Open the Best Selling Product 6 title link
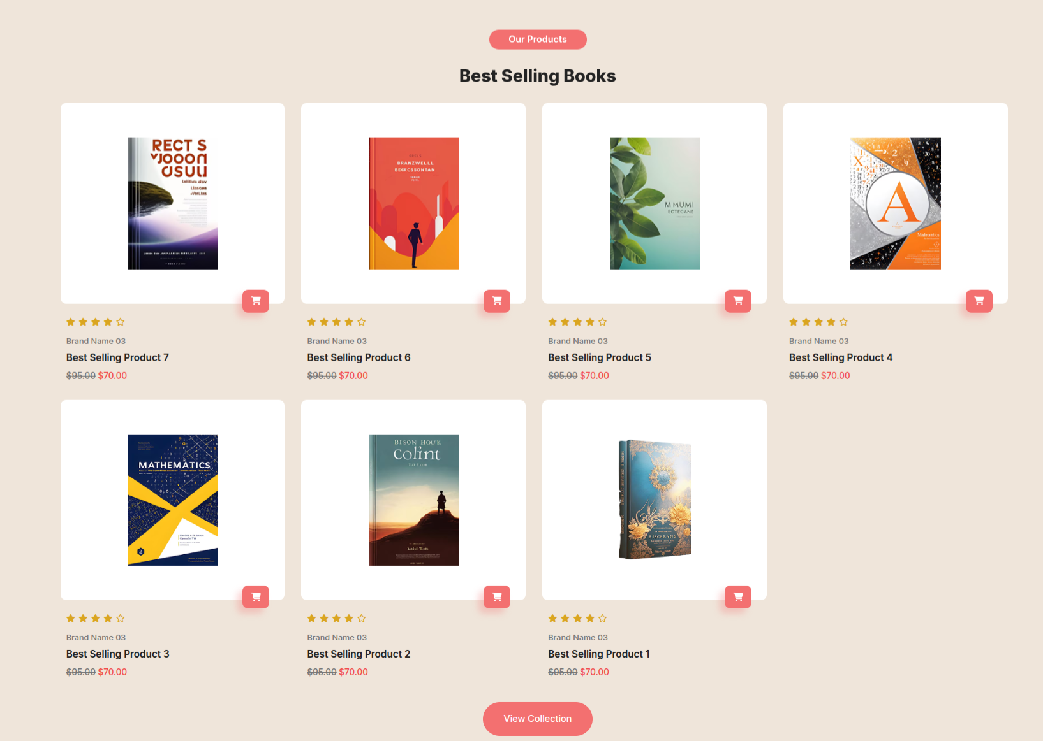 [x=359, y=357]
